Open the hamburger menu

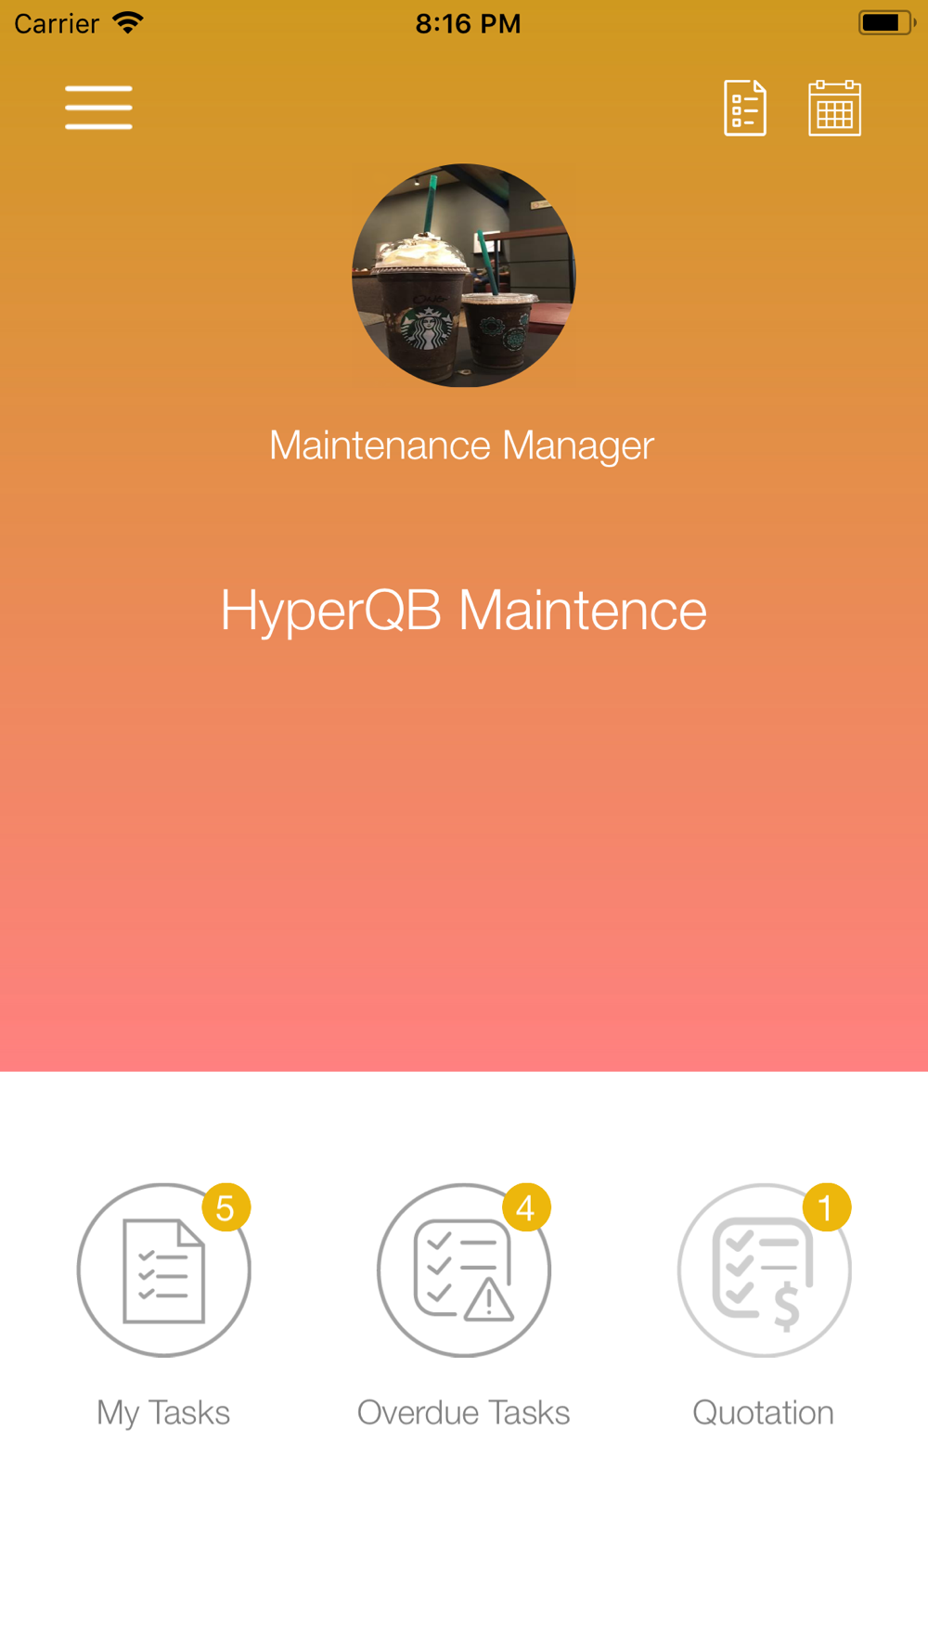[98, 108]
